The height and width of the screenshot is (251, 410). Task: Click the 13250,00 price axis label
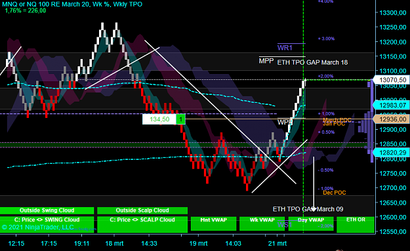[393, 28]
